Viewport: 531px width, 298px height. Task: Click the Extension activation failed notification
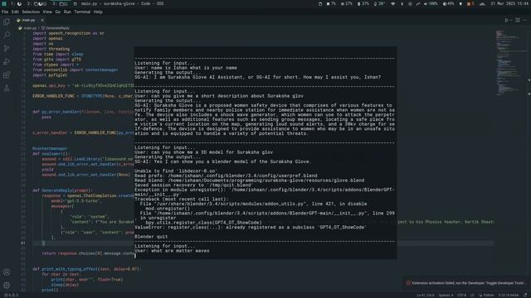[x=466, y=283]
